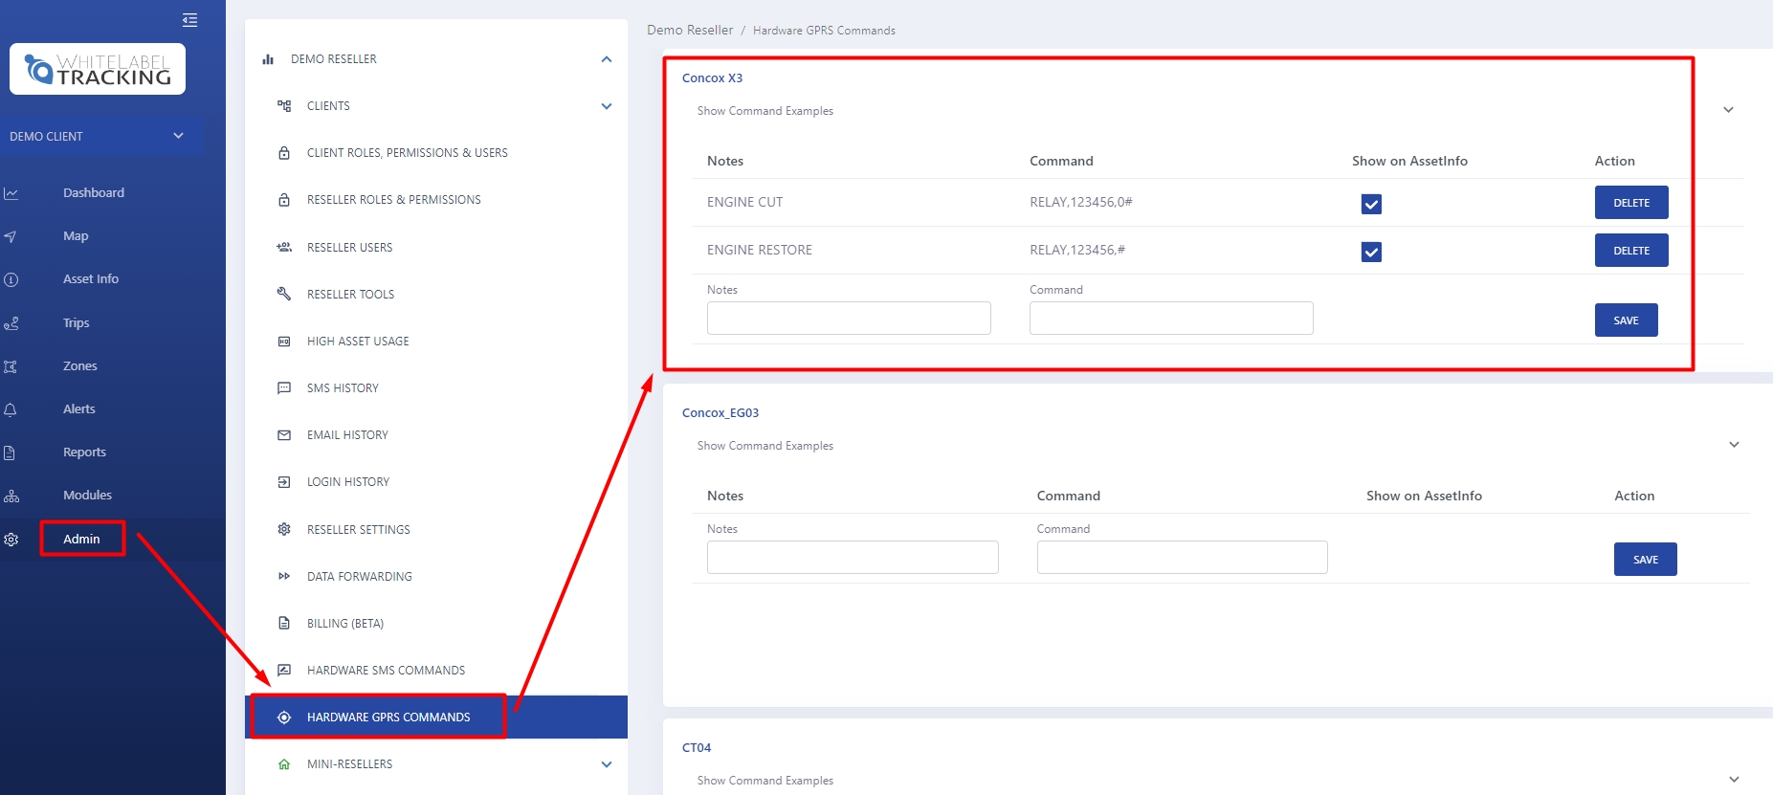
Task: Click the Reseller Users people icon
Action: [x=284, y=247]
